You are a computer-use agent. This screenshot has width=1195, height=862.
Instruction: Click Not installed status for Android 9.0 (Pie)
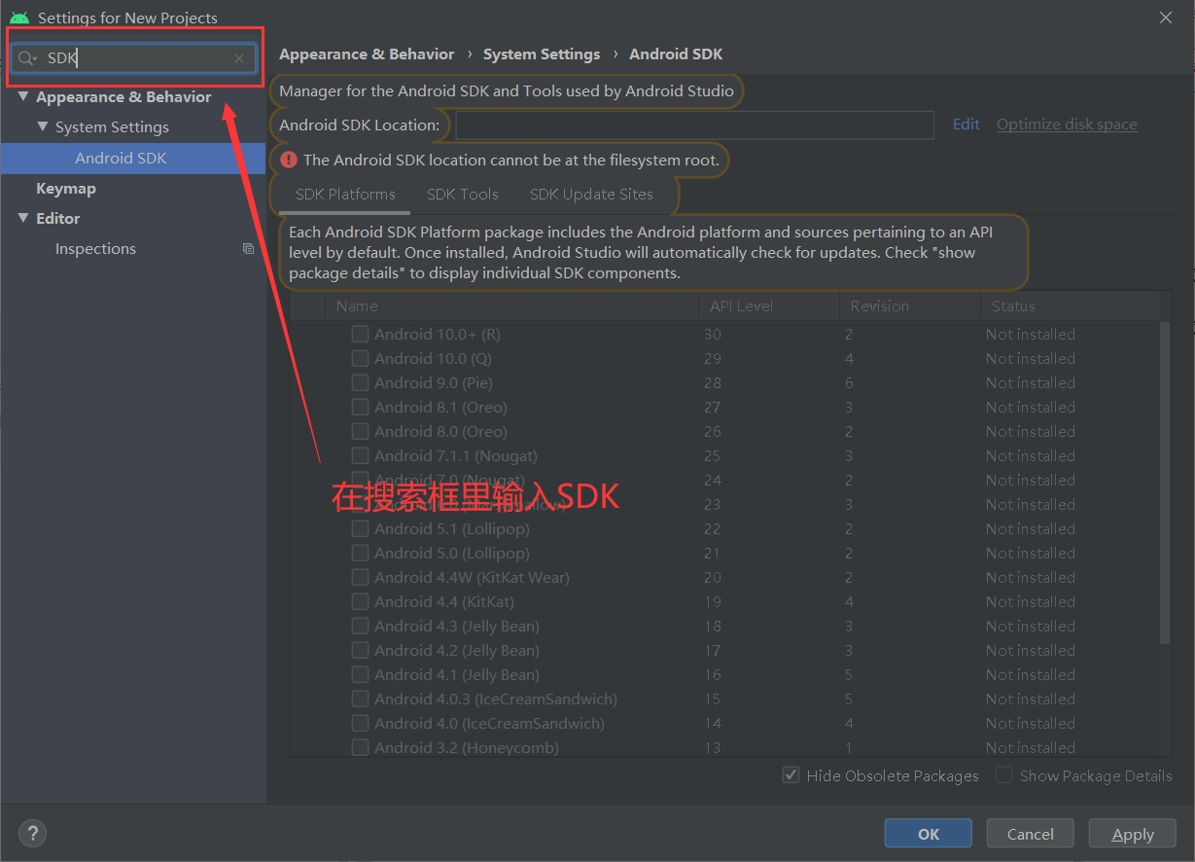pyautogui.click(x=1031, y=382)
